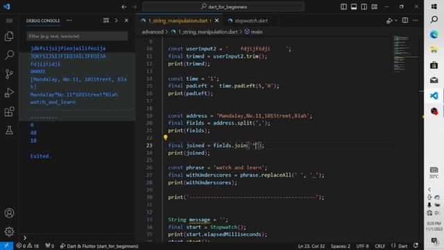Open the hamburger application menu
Screen dimensions: 444x250
9,20
